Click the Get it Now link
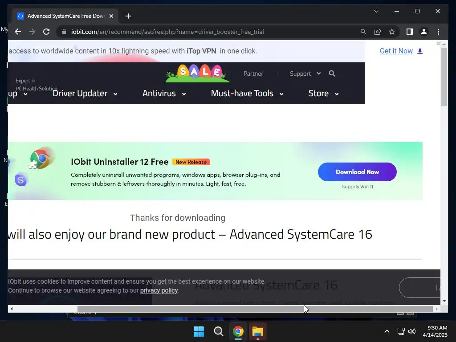Screen dimensions: 456x342 396,51
